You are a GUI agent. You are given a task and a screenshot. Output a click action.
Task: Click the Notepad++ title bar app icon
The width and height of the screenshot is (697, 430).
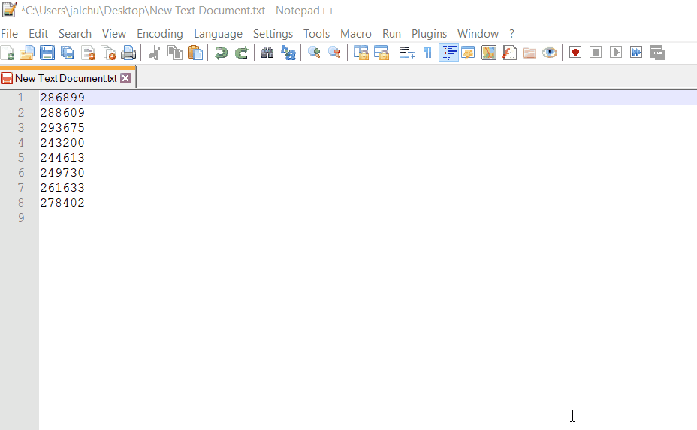(9, 10)
